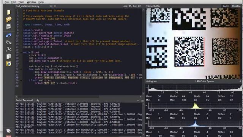Click the editor vertical scroll-up arrow
243x137 pixels.
(144, 10)
